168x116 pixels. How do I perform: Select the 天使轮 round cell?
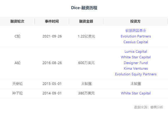[17, 84]
